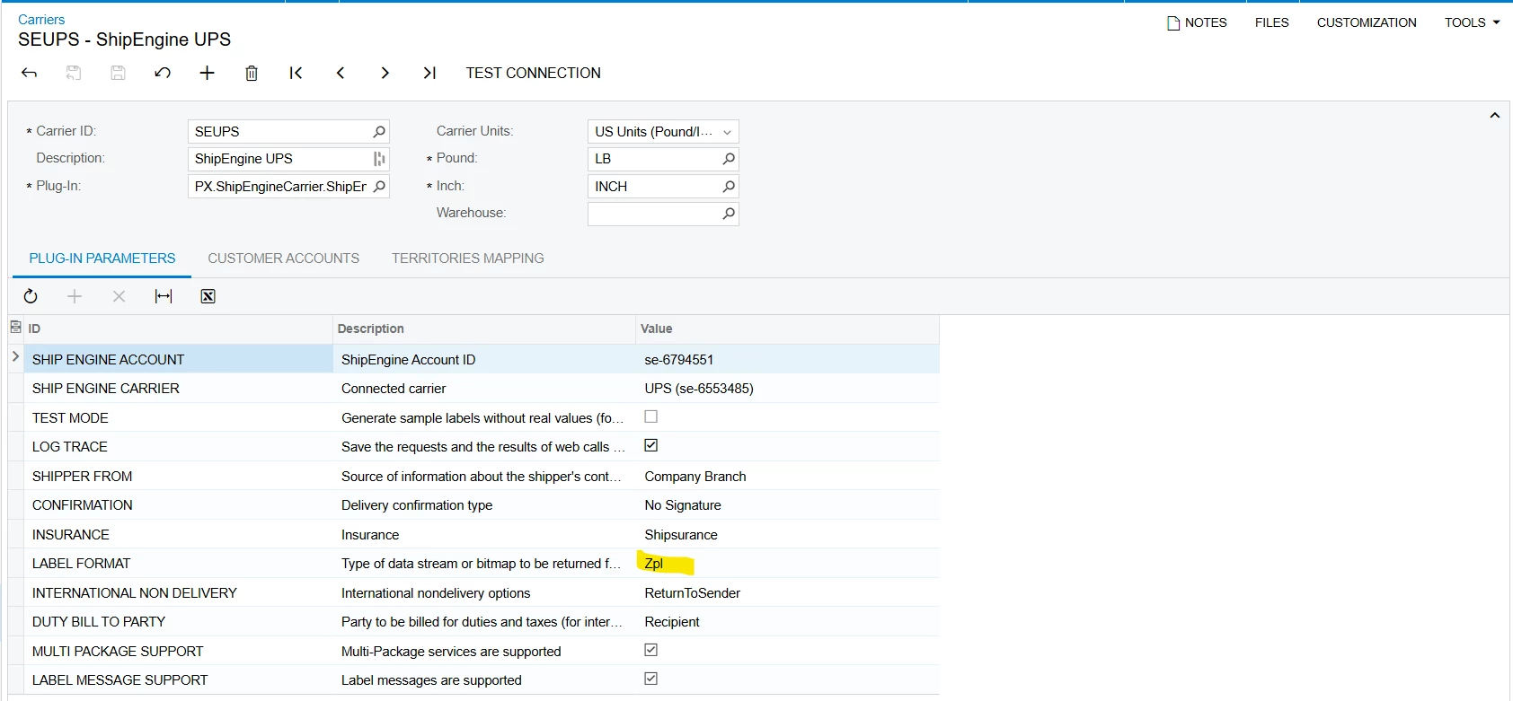Open the TERRITORIES MAPPING tab
Viewport: 1513px width, 701px height.
point(468,258)
